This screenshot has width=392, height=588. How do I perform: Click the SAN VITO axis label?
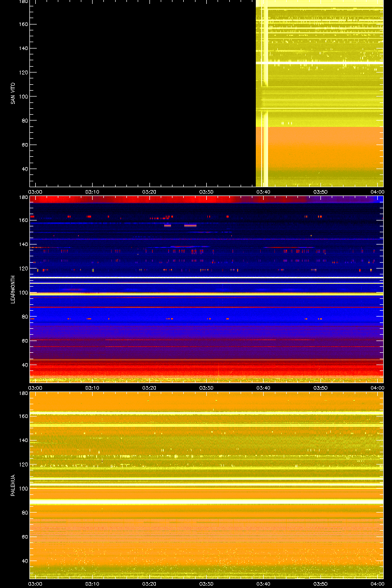click(13, 93)
